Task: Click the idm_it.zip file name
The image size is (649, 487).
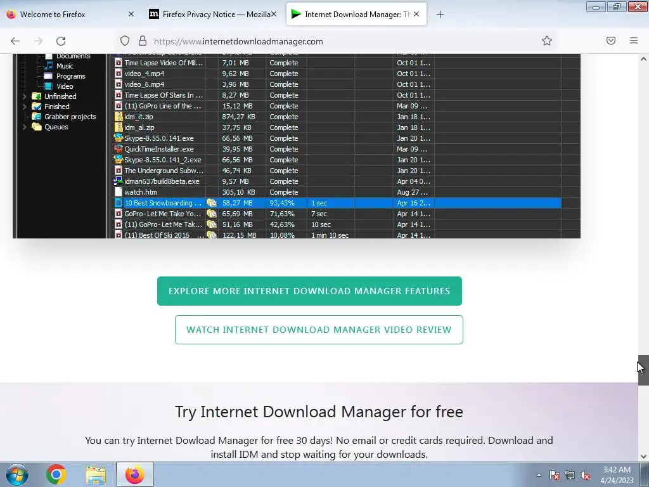Action: [x=139, y=117]
